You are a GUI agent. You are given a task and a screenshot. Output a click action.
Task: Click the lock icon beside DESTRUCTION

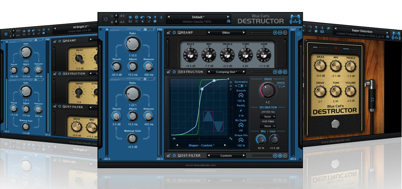(169, 72)
